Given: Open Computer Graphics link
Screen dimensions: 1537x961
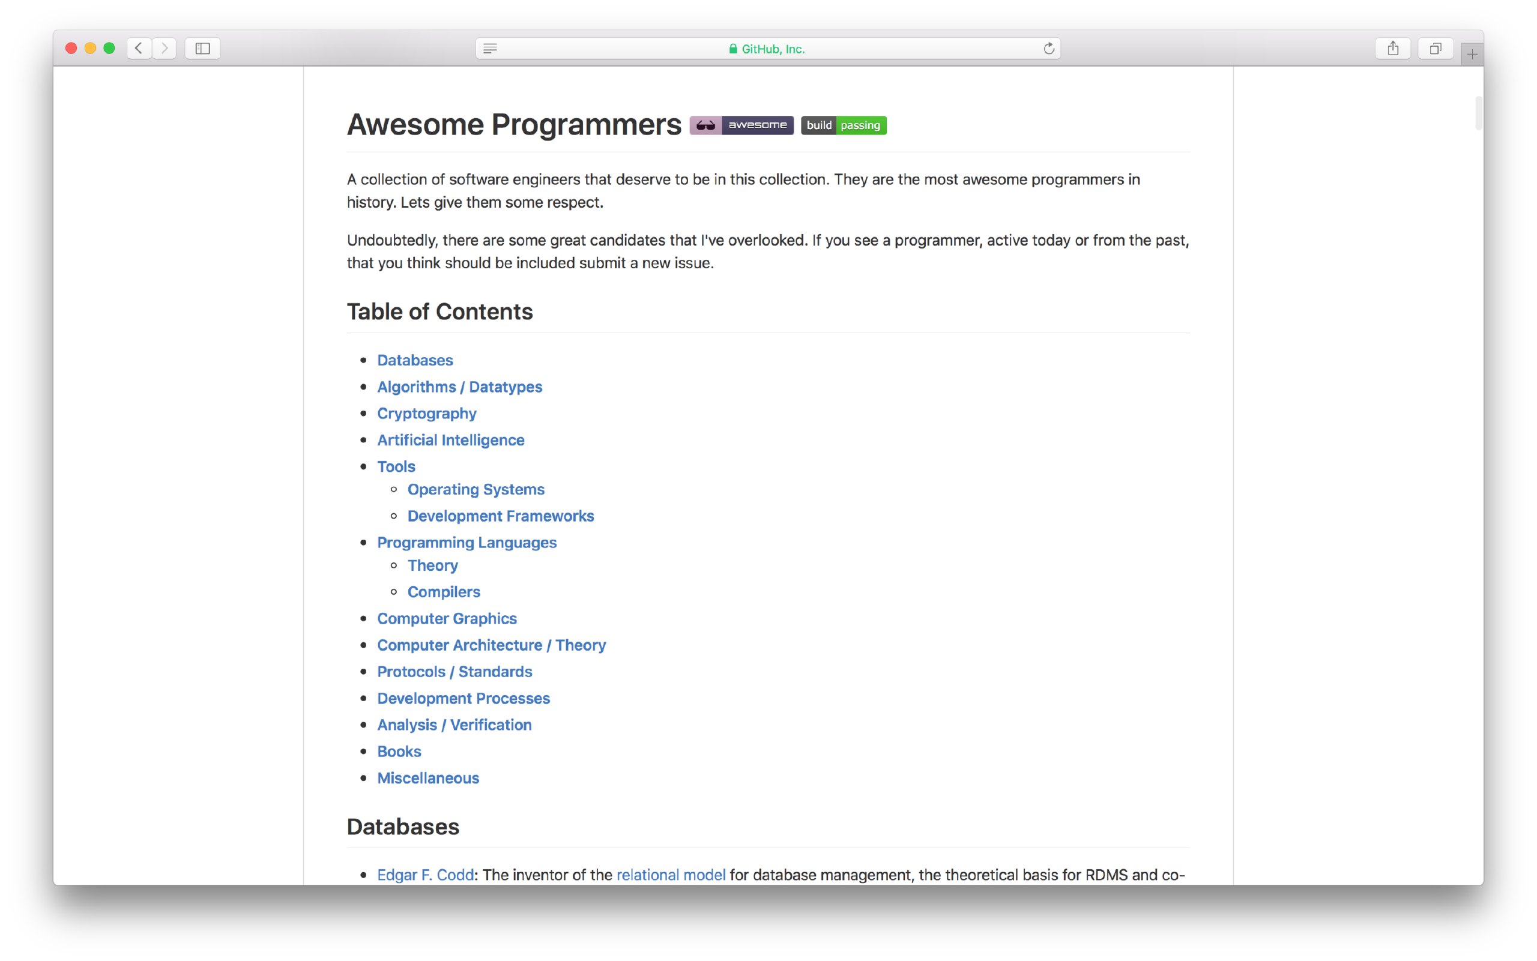Looking at the screenshot, I should pyautogui.click(x=447, y=618).
